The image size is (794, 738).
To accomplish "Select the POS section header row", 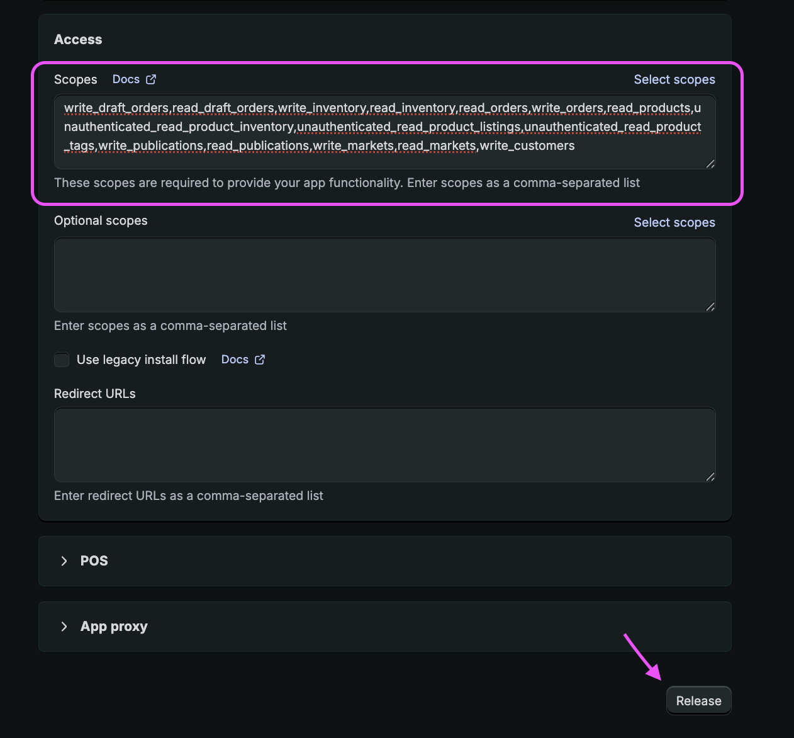I will click(x=384, y=560).
